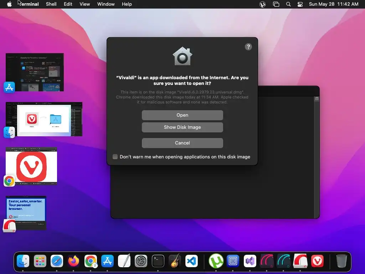The height and width of the screenshot is (274, 365).
Task: Open Firefox from the Dock
Action: coord(73,261)
